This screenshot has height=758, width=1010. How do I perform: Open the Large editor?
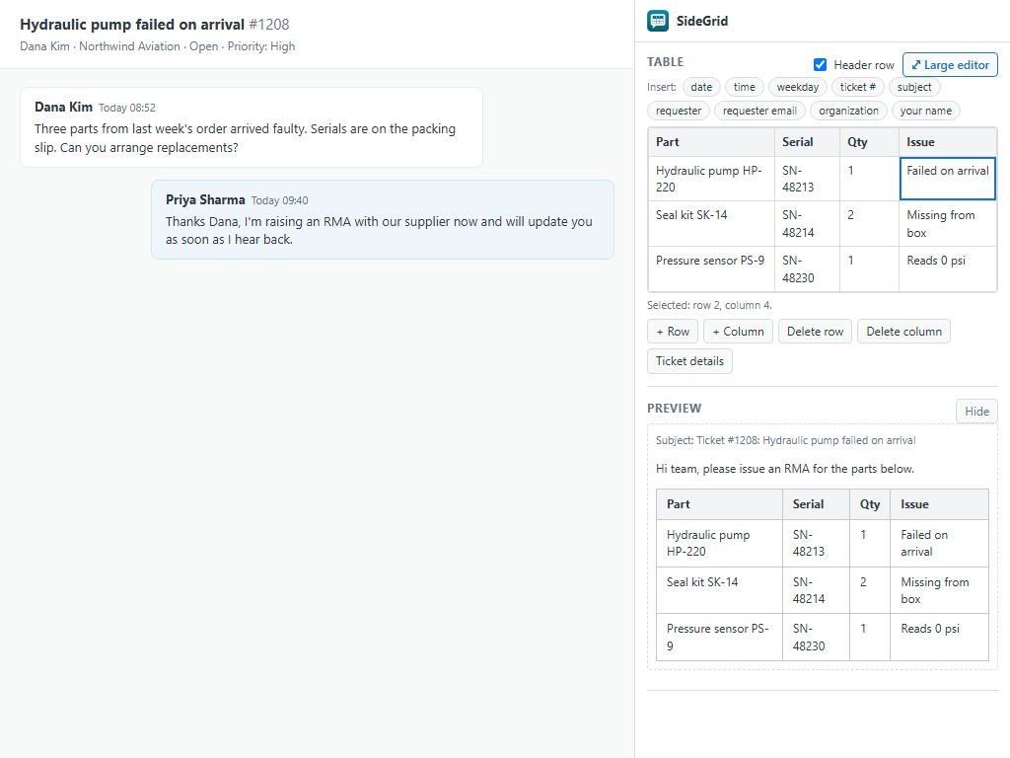[950, 64]
